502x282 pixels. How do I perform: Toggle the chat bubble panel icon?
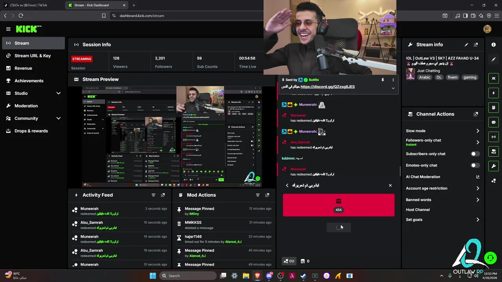(x=494, y=122)
